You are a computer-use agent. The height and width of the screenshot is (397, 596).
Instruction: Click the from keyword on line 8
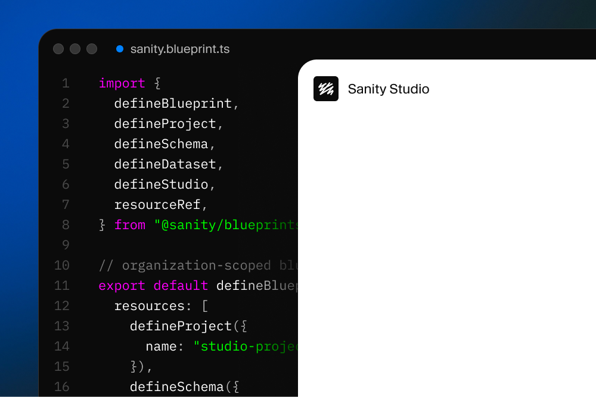130,224
